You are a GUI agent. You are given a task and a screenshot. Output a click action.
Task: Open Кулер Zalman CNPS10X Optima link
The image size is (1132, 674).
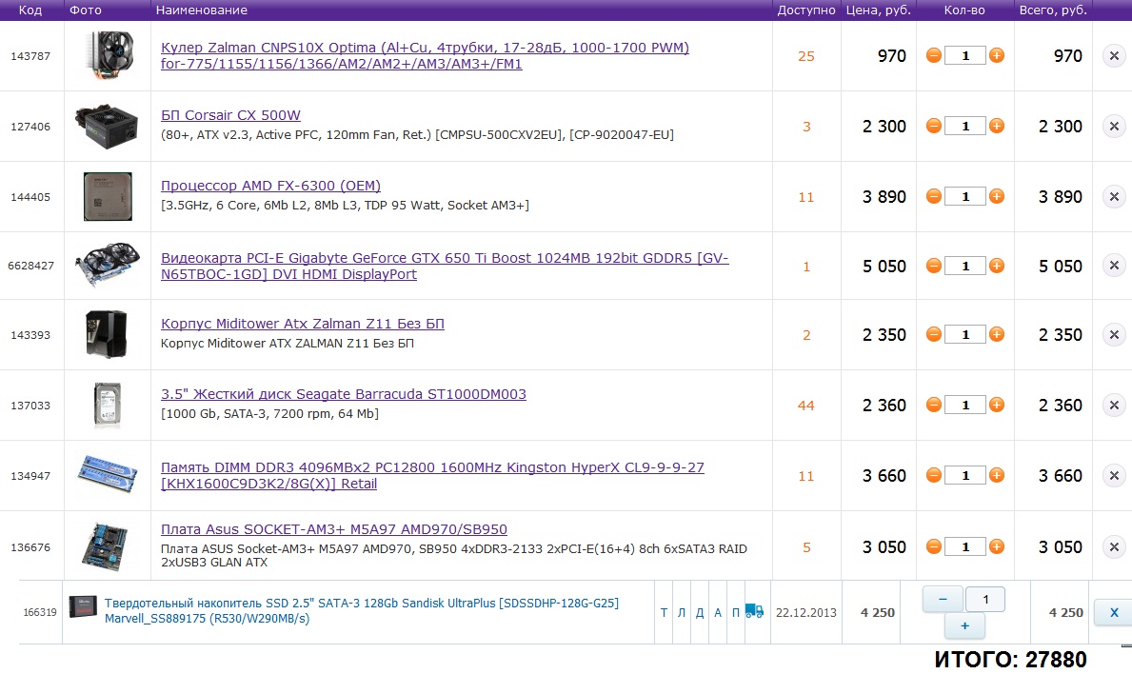pyautogui.click(x=425, y=55)
